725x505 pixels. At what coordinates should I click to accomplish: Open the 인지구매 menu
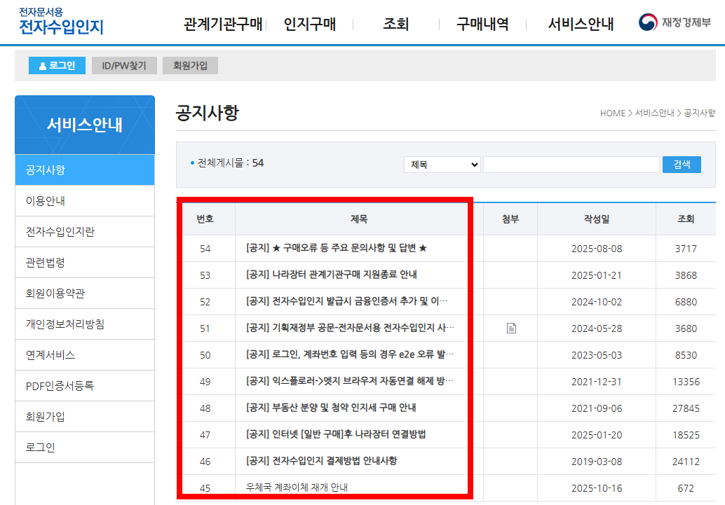click(x=311, y=23)
